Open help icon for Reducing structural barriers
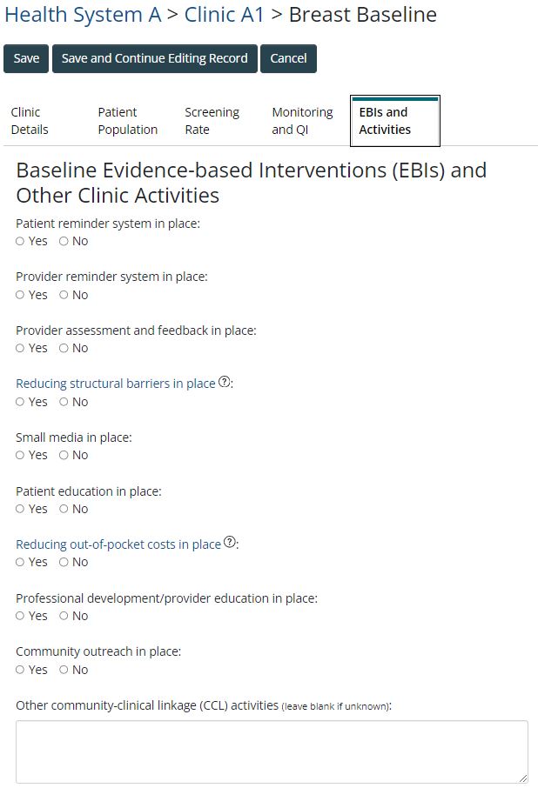538x788 pixels. (225, 383)
